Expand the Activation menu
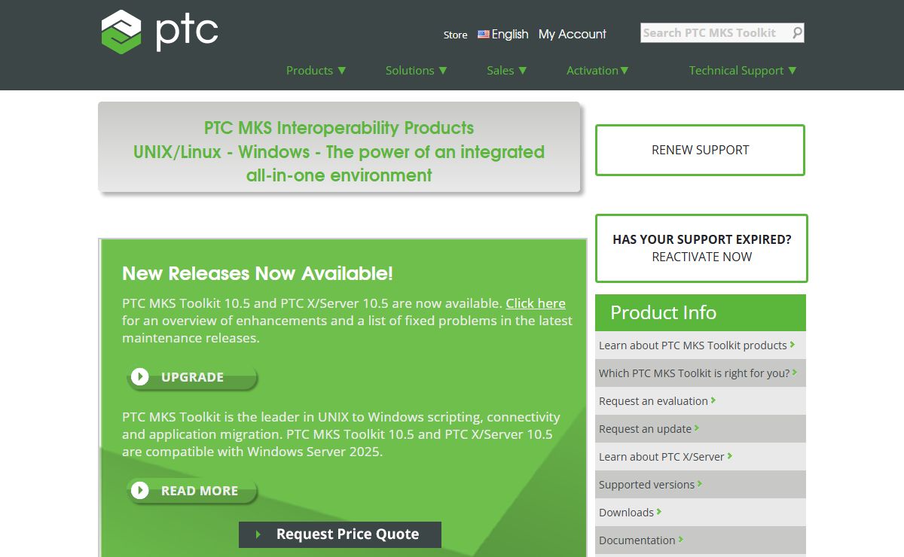This screenshot has width=904, height=557. tap(597, 70)
